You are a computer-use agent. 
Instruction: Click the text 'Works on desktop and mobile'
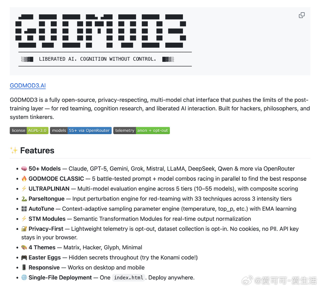point(106,267)
